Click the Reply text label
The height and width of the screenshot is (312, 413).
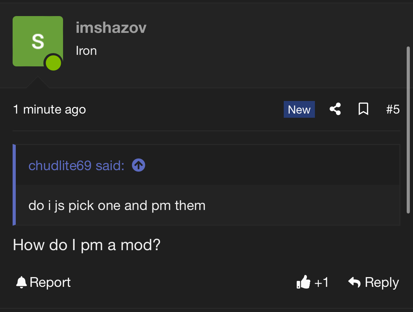[x=381, y=282]
